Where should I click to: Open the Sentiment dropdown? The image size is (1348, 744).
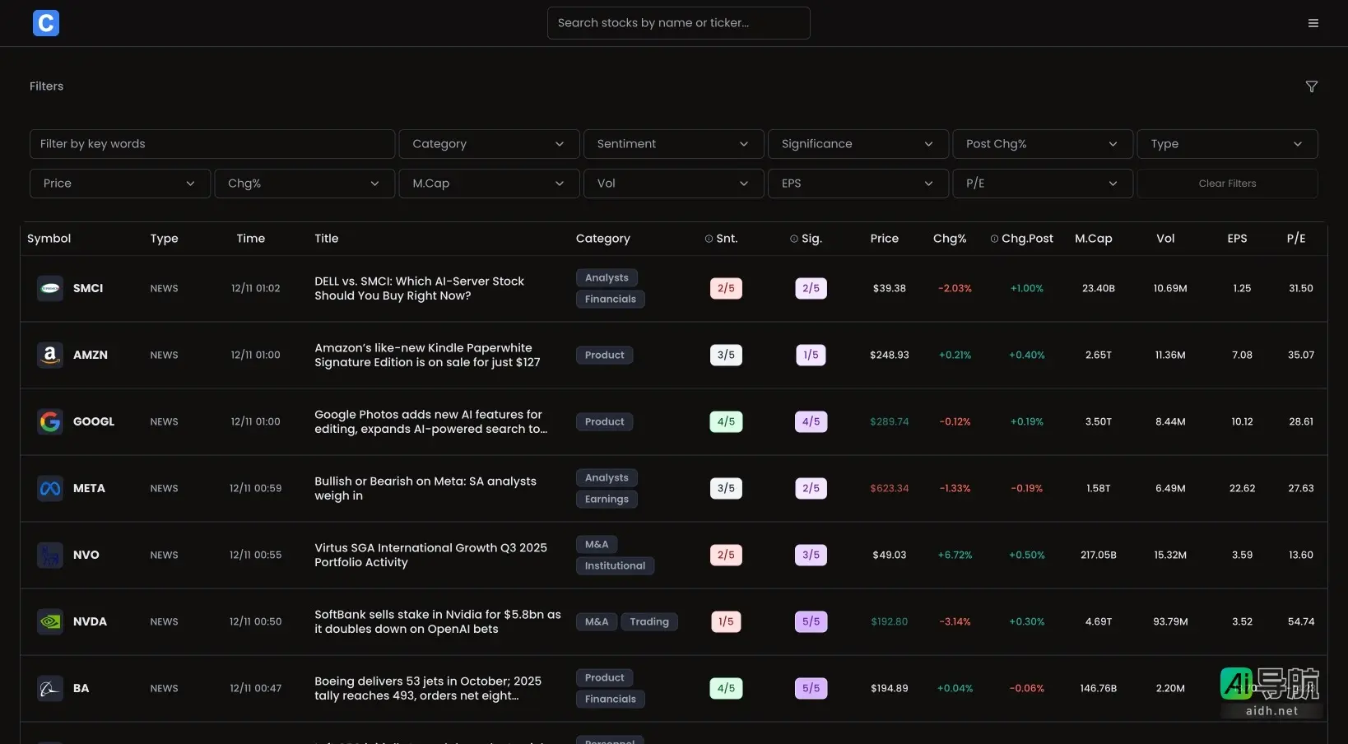[673, 144]
